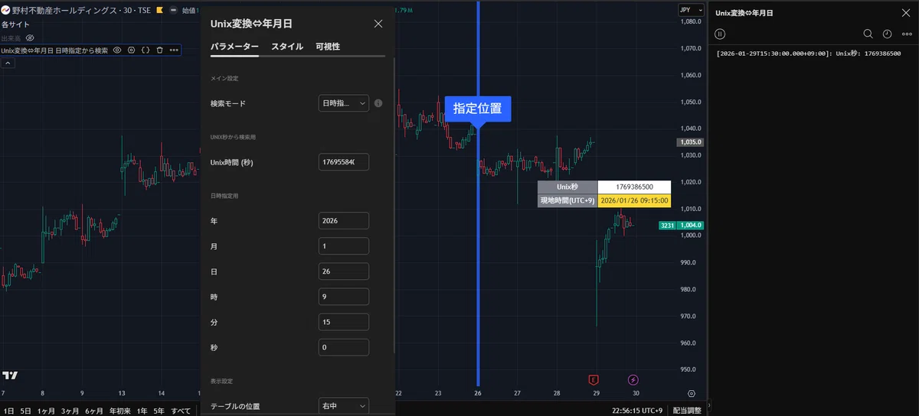Click the dialog's vertical scrollbar
This screenshot has width=919, height=416.
[394, 206]
